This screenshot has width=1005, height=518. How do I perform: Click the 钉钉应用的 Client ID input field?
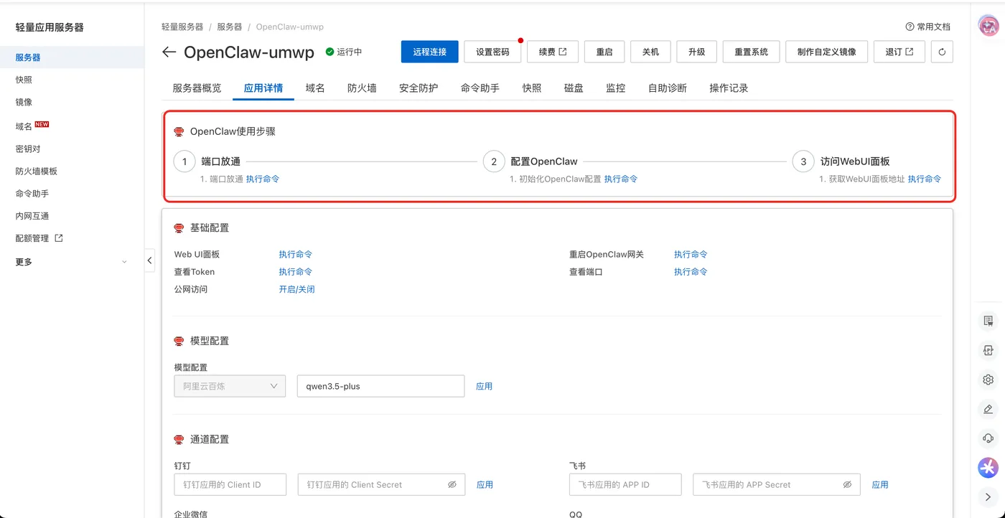(x=230, y=484)
